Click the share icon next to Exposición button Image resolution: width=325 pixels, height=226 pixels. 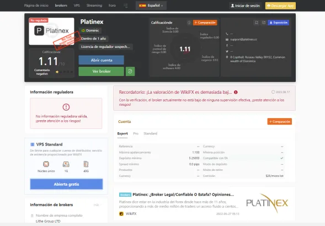coord(264,23)
